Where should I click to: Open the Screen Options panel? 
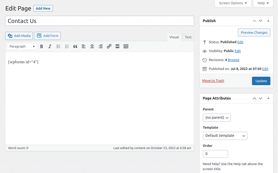[x=233, y=3]
